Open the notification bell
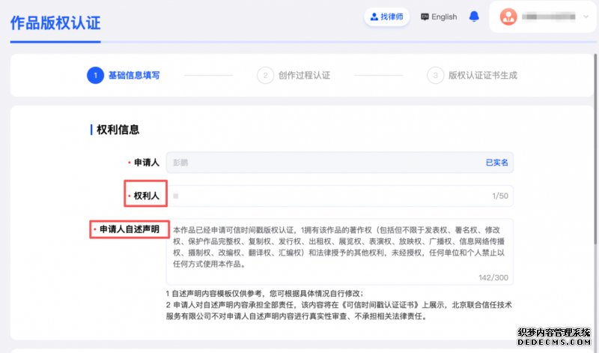Image resolution: width=599 pixels, height=353 pixels. click(473, 16)
